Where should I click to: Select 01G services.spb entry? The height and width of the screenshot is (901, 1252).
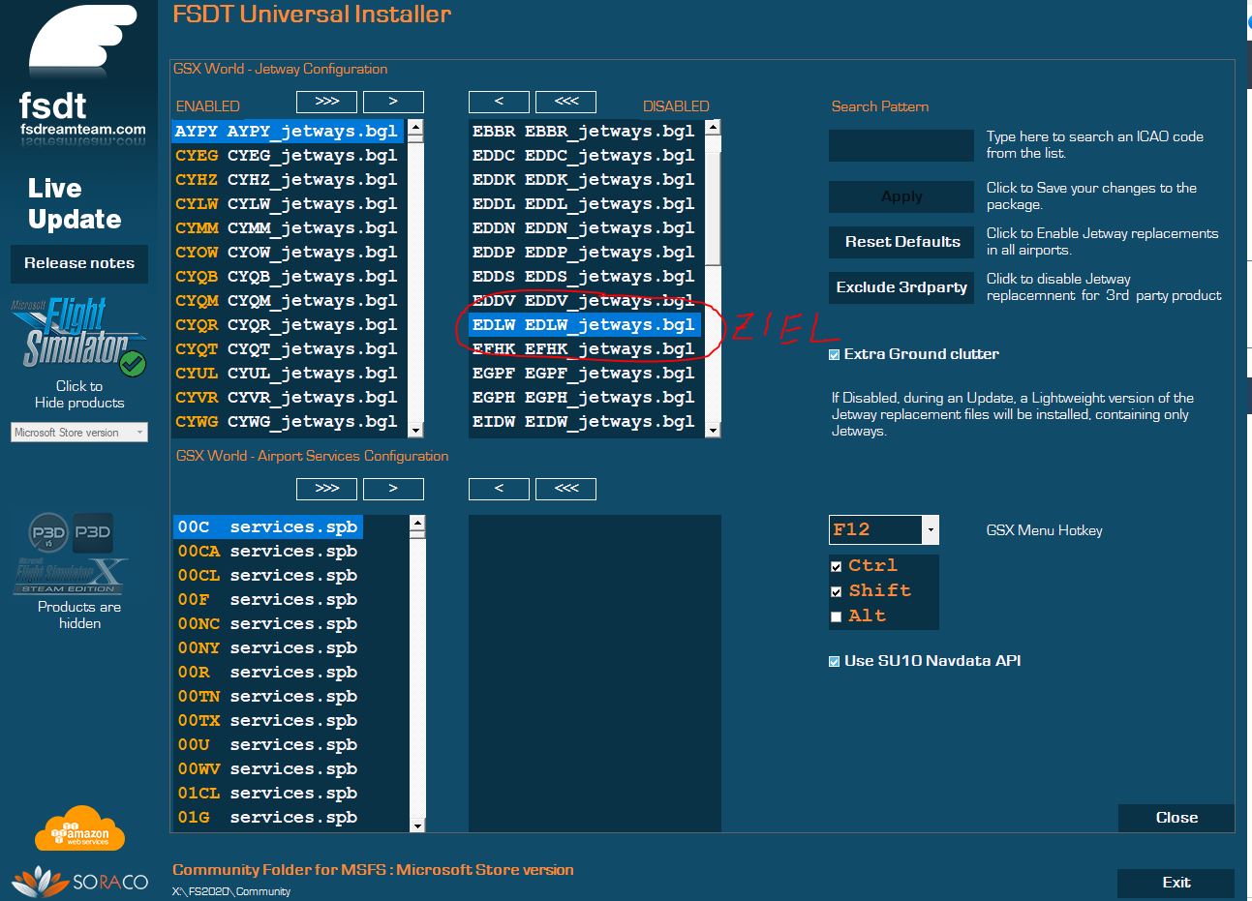[268, 817]
